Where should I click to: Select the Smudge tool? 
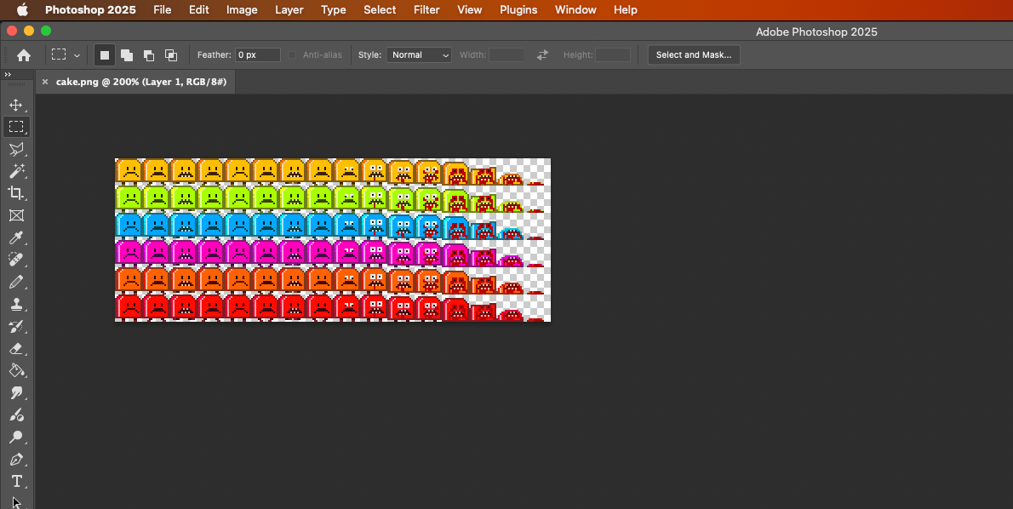point(16,392)
